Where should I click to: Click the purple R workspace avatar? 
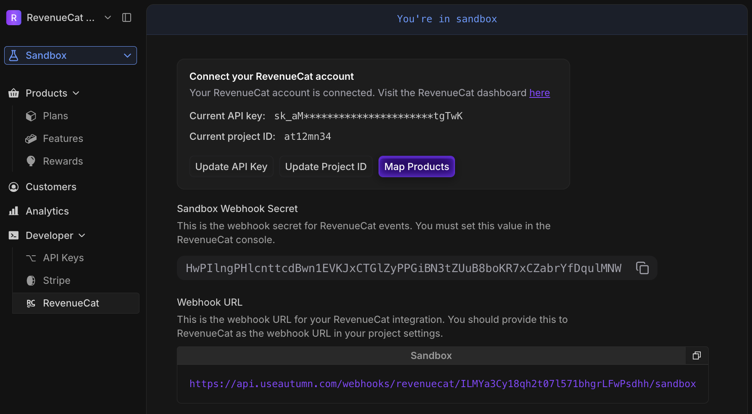click(13, 17)
